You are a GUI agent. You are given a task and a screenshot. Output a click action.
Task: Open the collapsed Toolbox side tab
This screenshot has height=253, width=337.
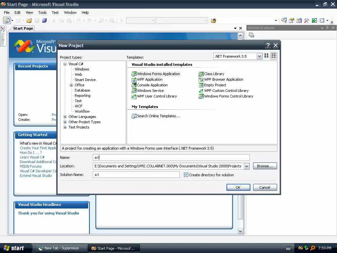[3, 36]
